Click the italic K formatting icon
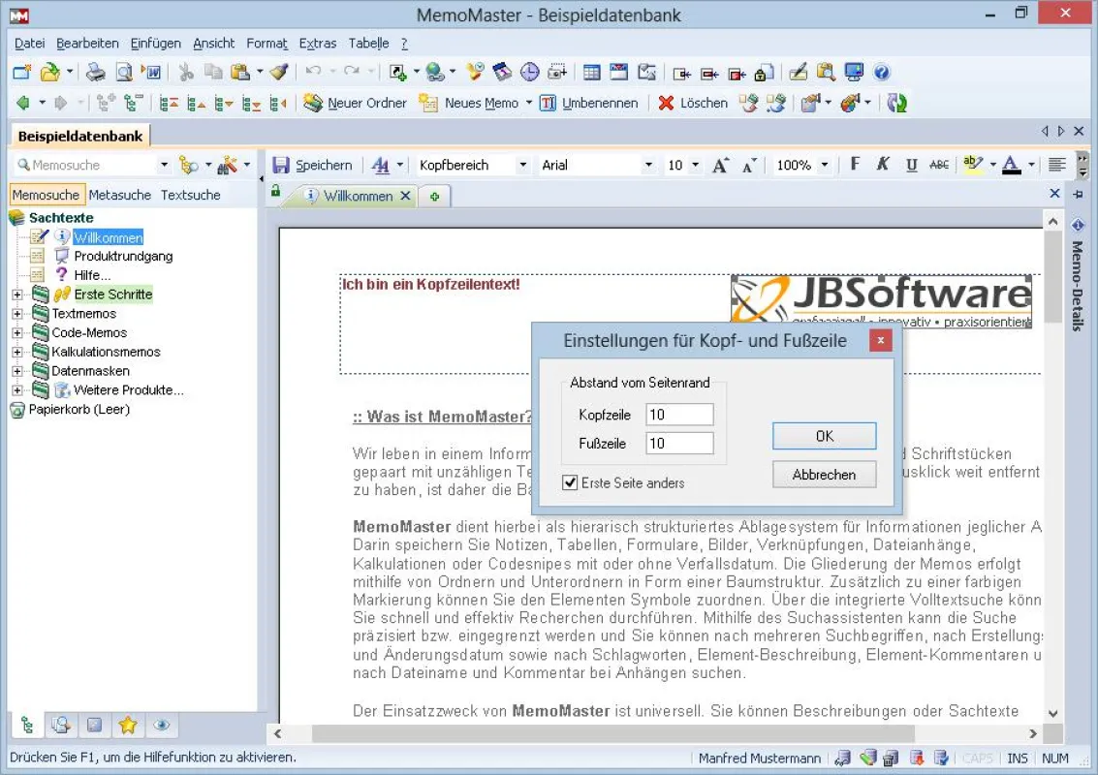Image resolution: width=1098 pixels, height=775 pixels. click(x=882, y=165)
